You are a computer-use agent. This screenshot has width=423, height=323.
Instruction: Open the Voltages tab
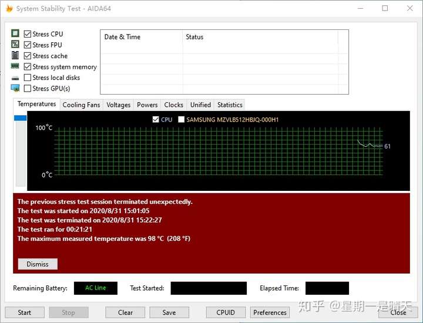pyautogui.click(x=118, y=105)
